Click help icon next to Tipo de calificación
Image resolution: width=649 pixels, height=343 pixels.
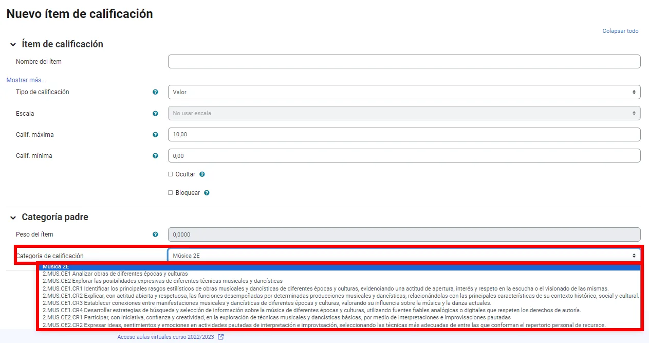coord(155,92)
